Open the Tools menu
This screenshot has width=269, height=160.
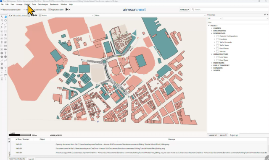pyautogui.click(x=34, y=5)
